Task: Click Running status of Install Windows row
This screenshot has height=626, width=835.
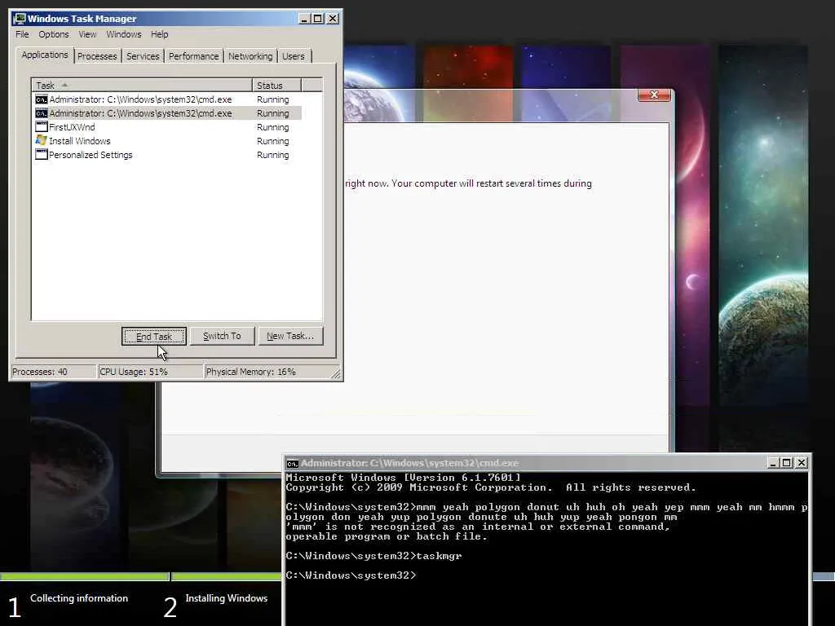Action: [272, 141]
